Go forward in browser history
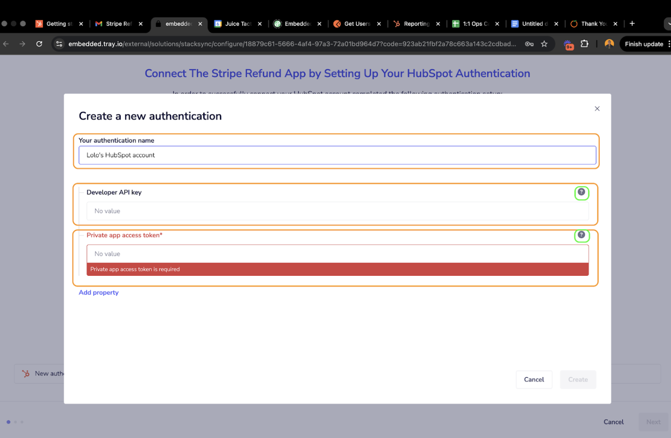671x438 pixels. click(22, 44)
